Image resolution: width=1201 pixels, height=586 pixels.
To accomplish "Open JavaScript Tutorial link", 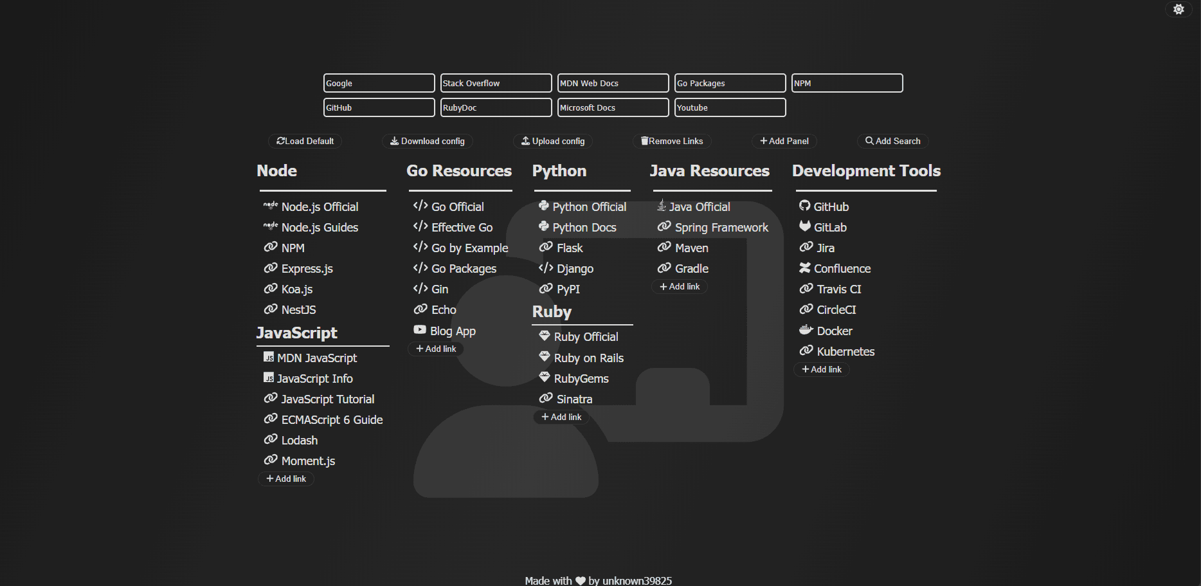I will 328,399.
